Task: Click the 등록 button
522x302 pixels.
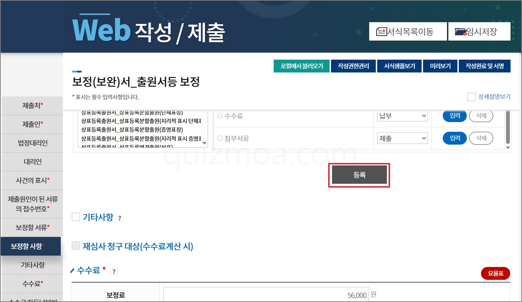Action: 359,175
